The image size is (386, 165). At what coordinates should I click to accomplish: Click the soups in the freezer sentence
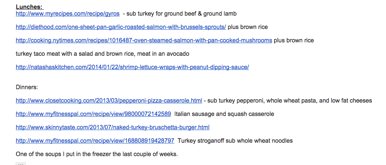pos(97,154)
